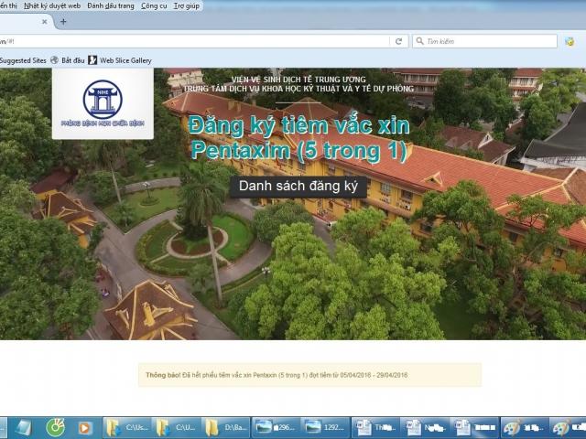This screenshot has width=586, height=439.
Task: Click VIỆN VỆ SINH DỊCH TỄ TRUNG ƯƠNG text
Action: pyautogui.click(x=298, y=80)
